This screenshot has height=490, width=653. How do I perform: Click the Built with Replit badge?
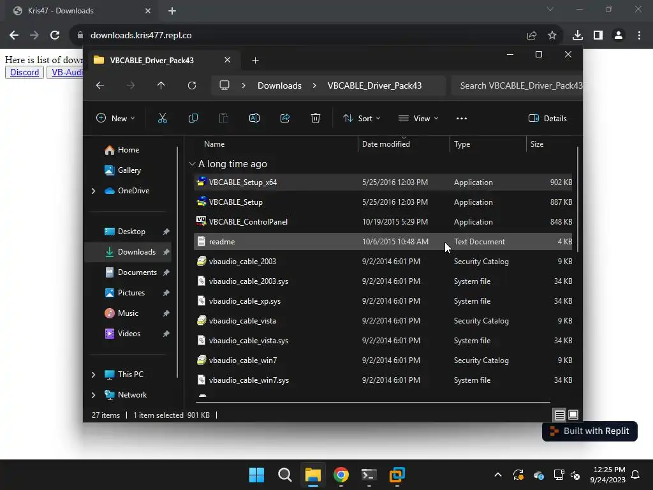click(590, 431)
